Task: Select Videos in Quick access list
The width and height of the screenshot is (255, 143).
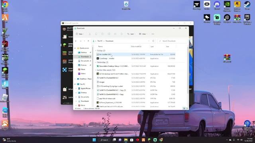Action: point(83,73)
